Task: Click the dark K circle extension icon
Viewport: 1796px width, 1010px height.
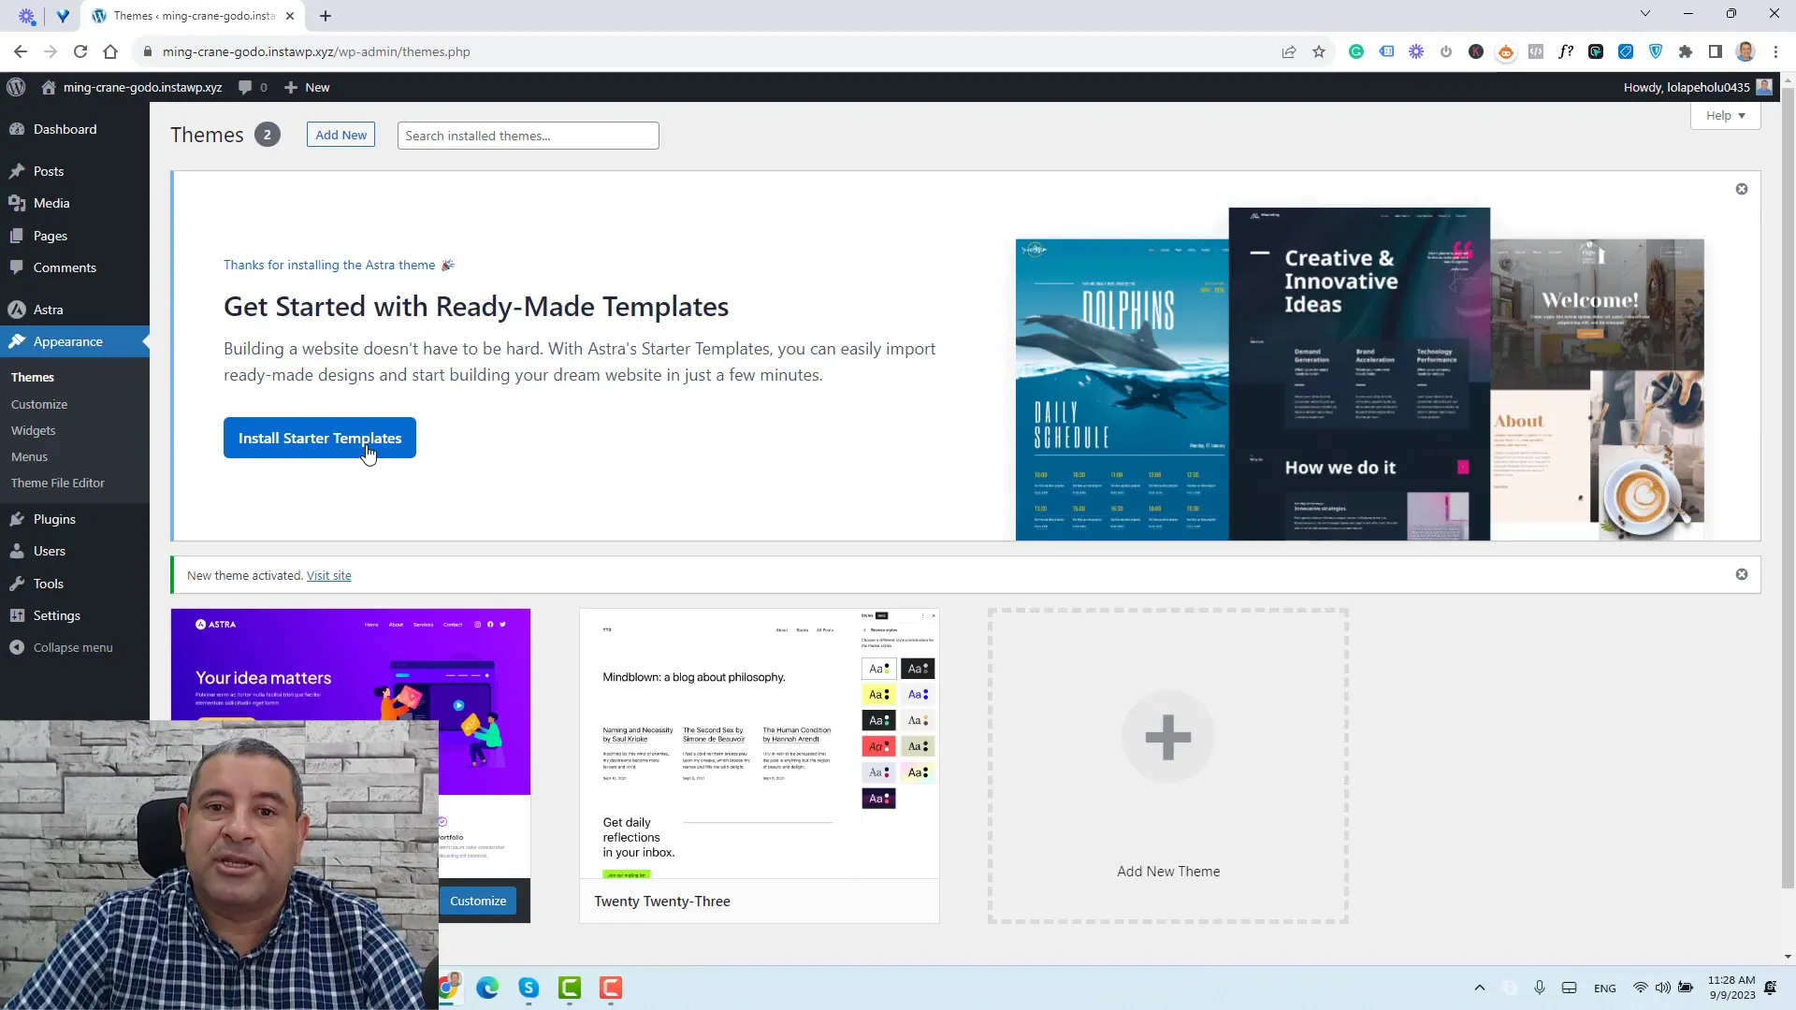Action: [1476, 51]
